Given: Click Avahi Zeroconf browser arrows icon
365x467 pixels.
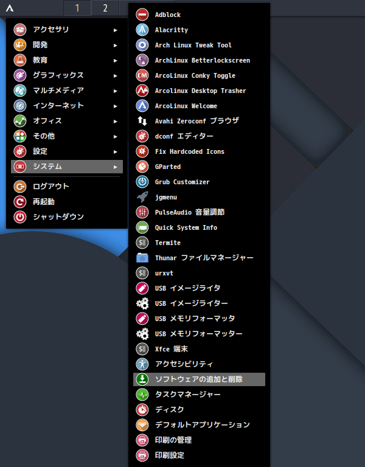Looking at the screenshot, I should coord(142,121).
